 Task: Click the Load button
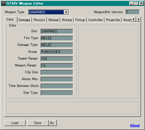click(15, 123)
